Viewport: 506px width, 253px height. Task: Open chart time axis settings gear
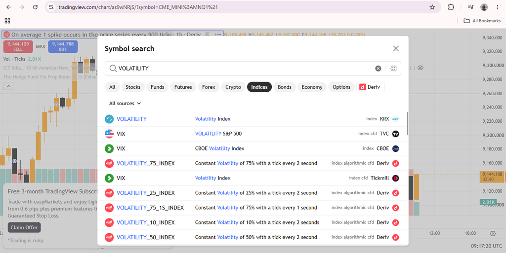[x=493, y=233]
